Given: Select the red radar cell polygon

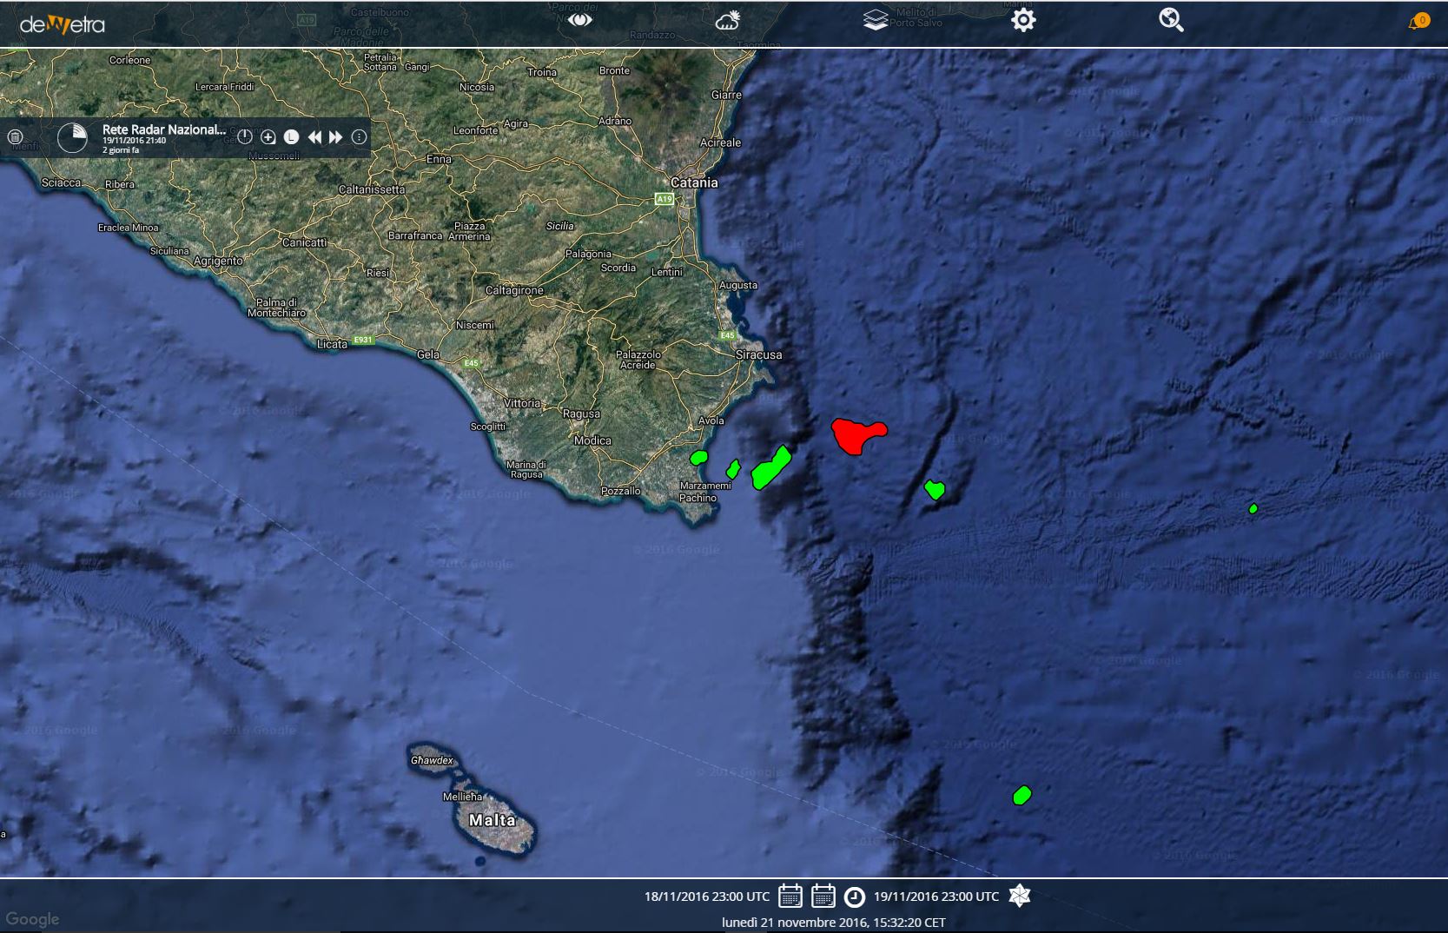Looking at the screenshot, I should click(x=856, y=434).
